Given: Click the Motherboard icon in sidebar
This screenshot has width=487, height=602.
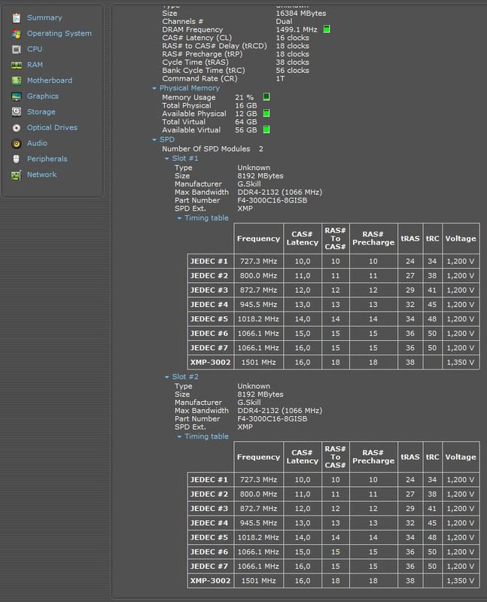Looking at the screenshot, I should [x=16, y=81].
